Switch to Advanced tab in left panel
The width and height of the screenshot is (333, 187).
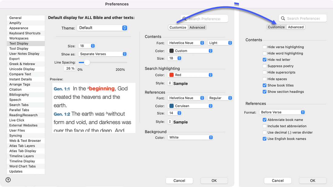(x=197, y=27)
